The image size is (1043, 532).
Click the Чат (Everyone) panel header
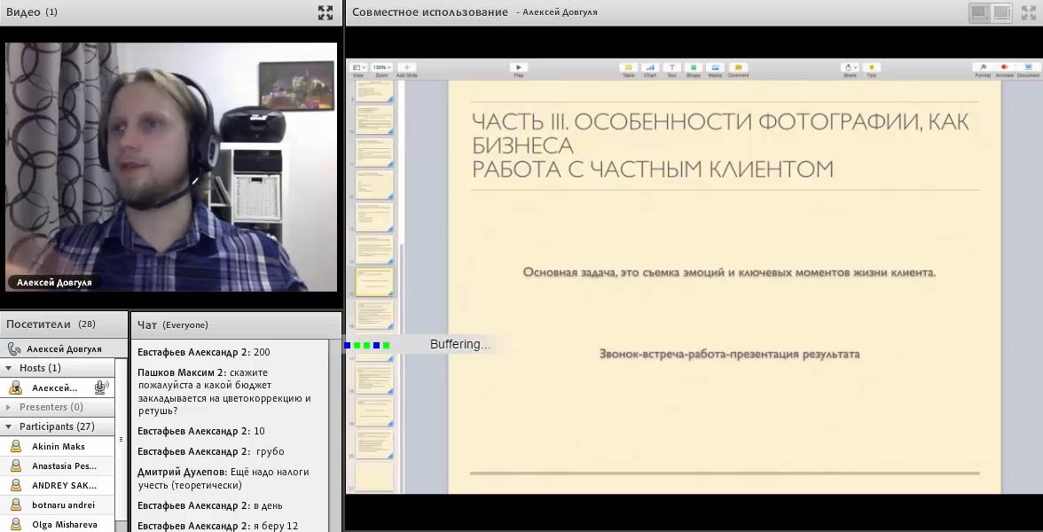tap(236, 325)
